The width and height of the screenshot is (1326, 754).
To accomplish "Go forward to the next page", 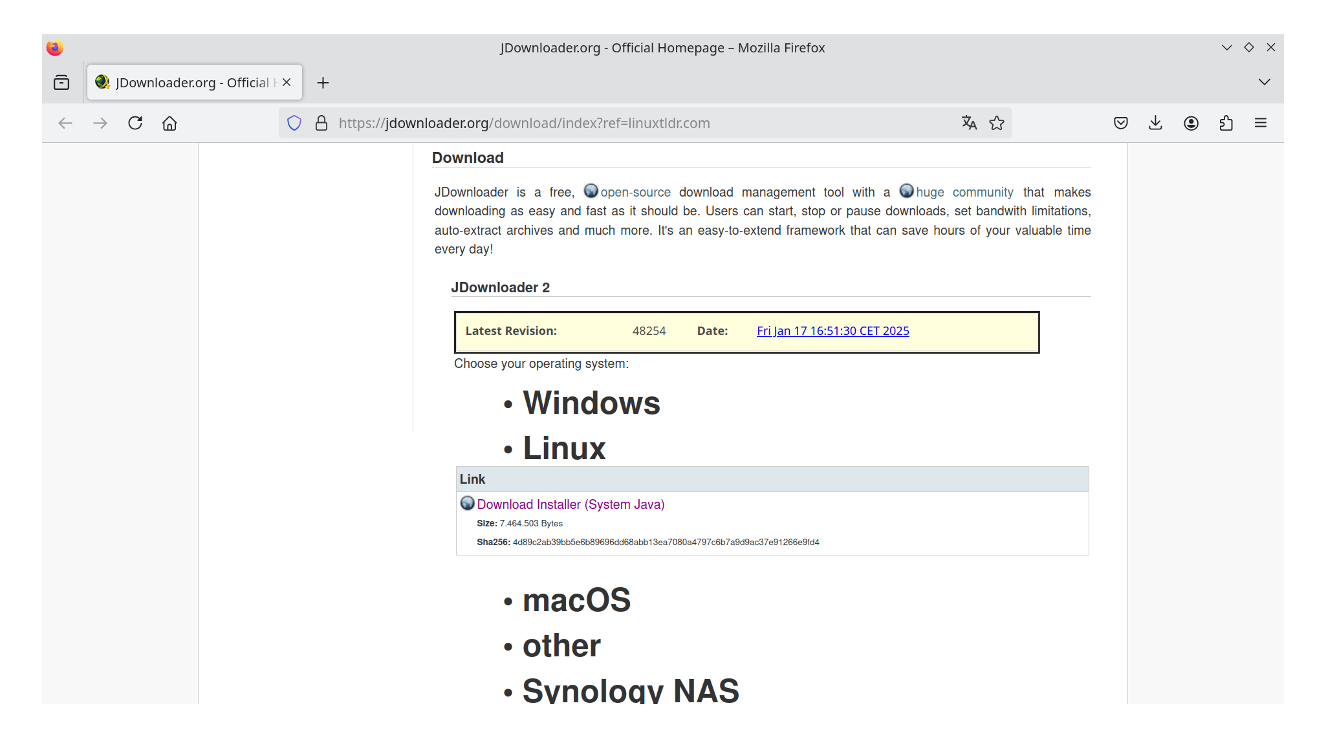I will pyautogui.click(x=100, y=123).
